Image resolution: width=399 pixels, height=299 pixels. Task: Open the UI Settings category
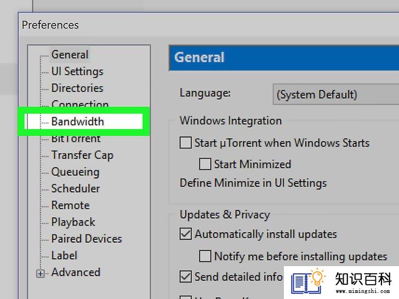(x=77, y=71)
